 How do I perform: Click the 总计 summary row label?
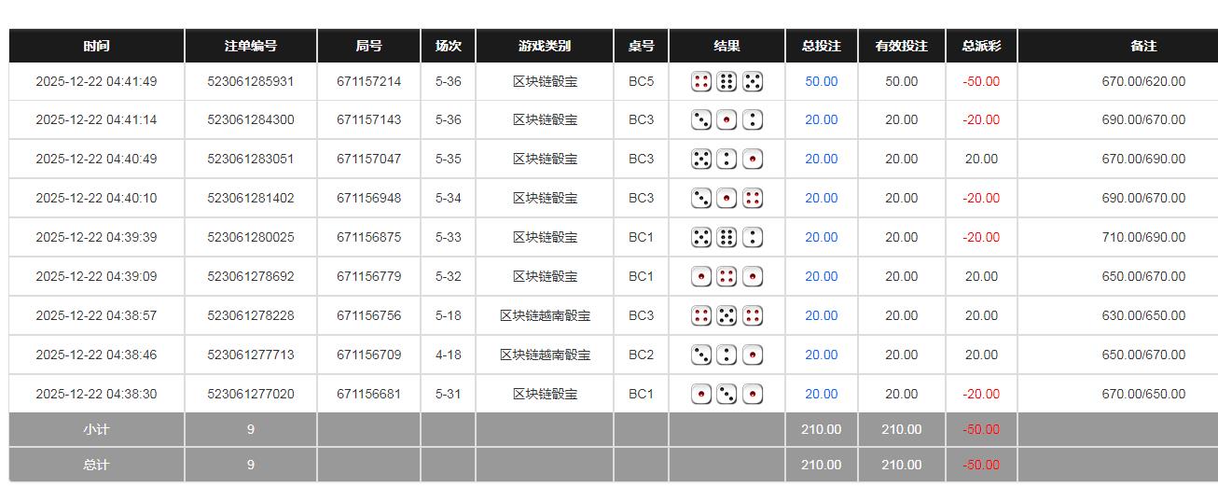click(x=96, y=465)
